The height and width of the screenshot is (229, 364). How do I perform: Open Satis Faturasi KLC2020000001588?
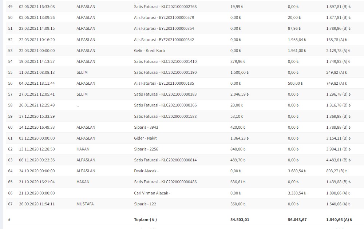point(165,116)
